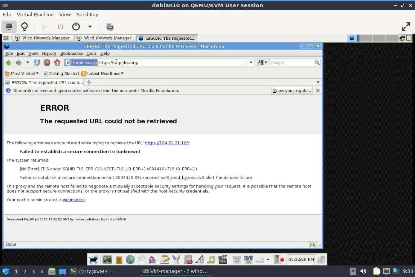
Task: Open the Getting Started bookmark
Action: (61, 74)
